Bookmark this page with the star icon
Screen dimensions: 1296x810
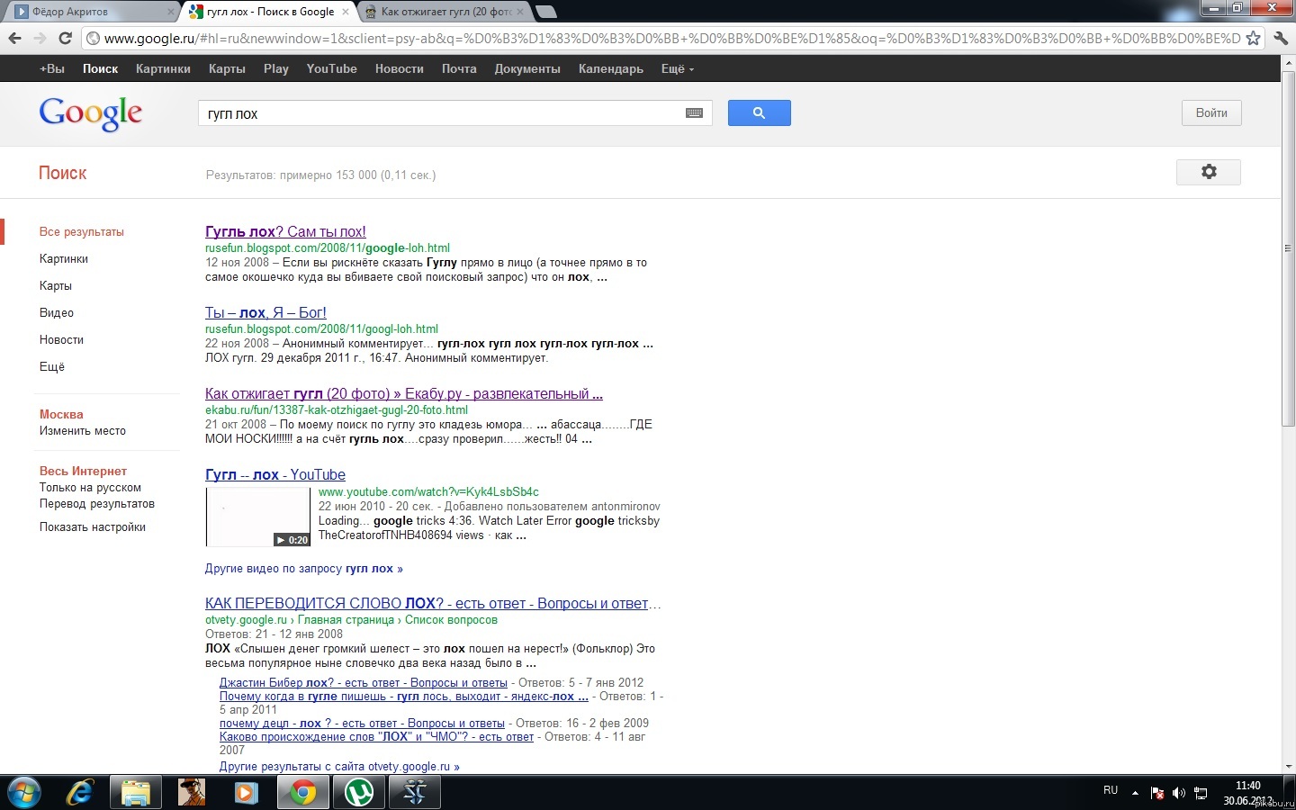click(x=1253, y=38)
